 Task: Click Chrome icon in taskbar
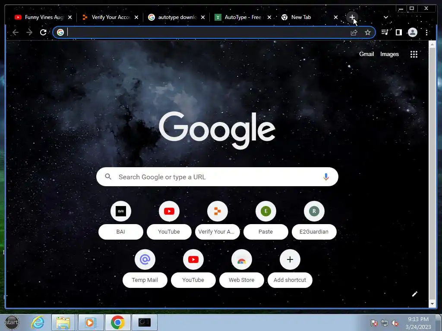tap(117, 322)
